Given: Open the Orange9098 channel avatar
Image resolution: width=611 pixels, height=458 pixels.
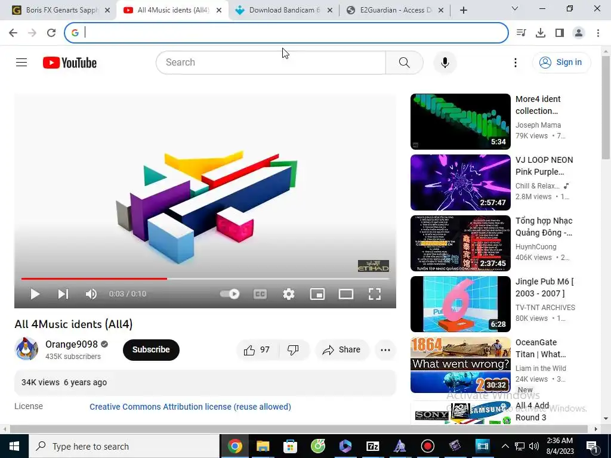Looking at the screenshot, I should click(x=26, y=349).
